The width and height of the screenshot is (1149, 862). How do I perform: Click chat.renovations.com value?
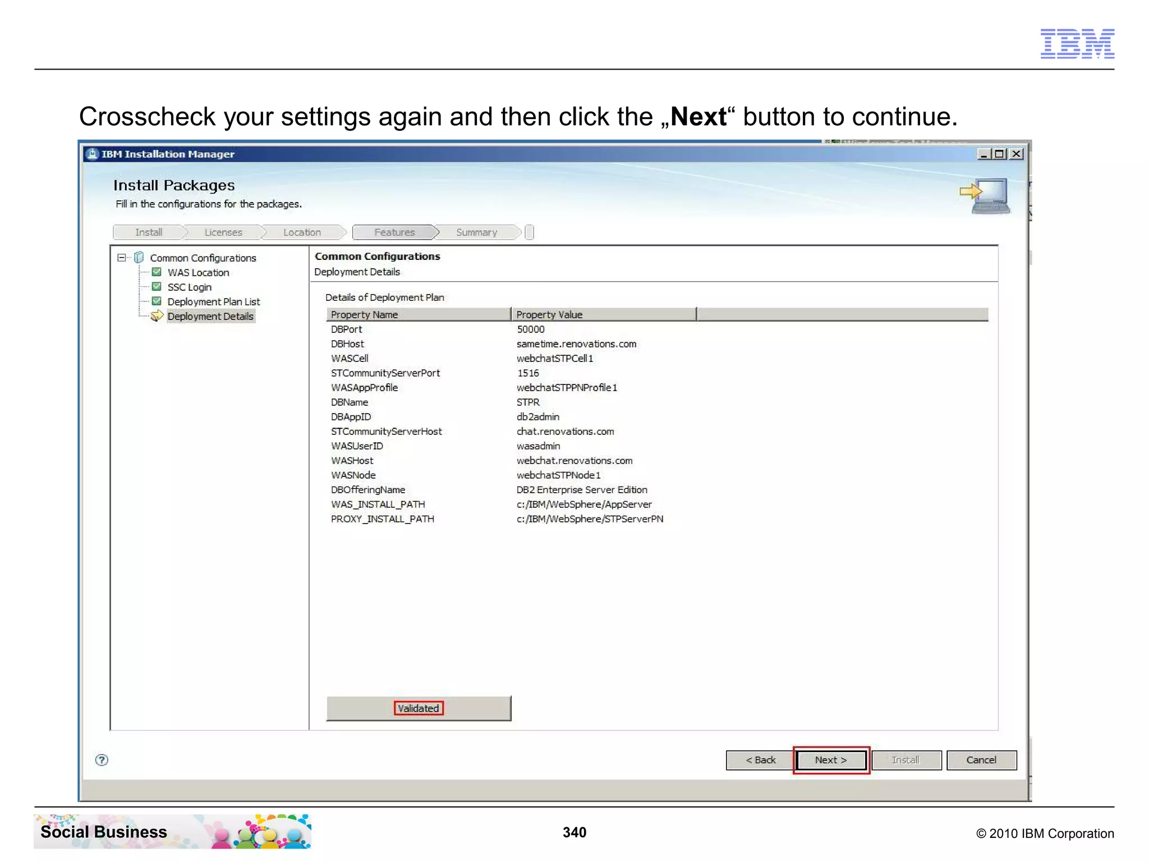point(566,432)
